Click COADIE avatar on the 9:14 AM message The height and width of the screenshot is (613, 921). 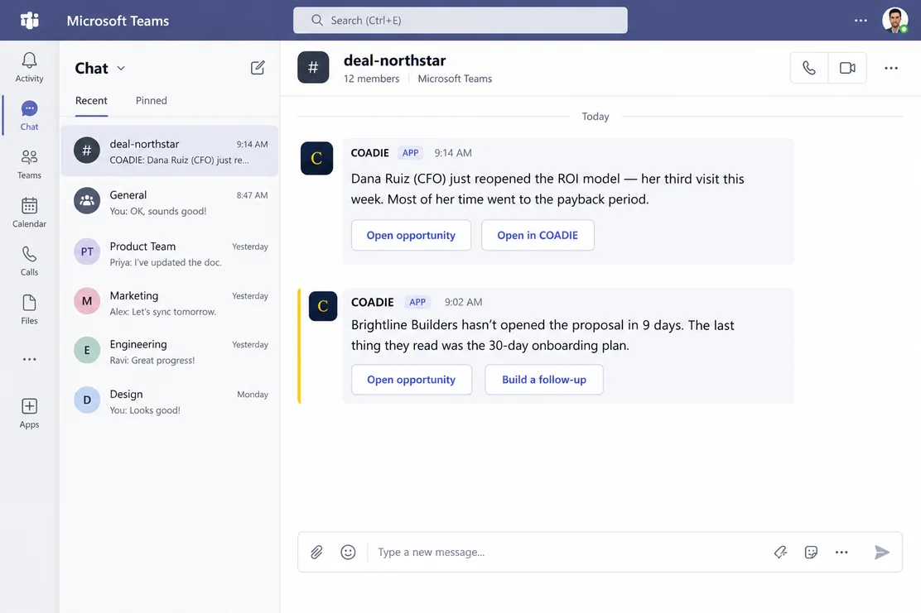point(316,158)
